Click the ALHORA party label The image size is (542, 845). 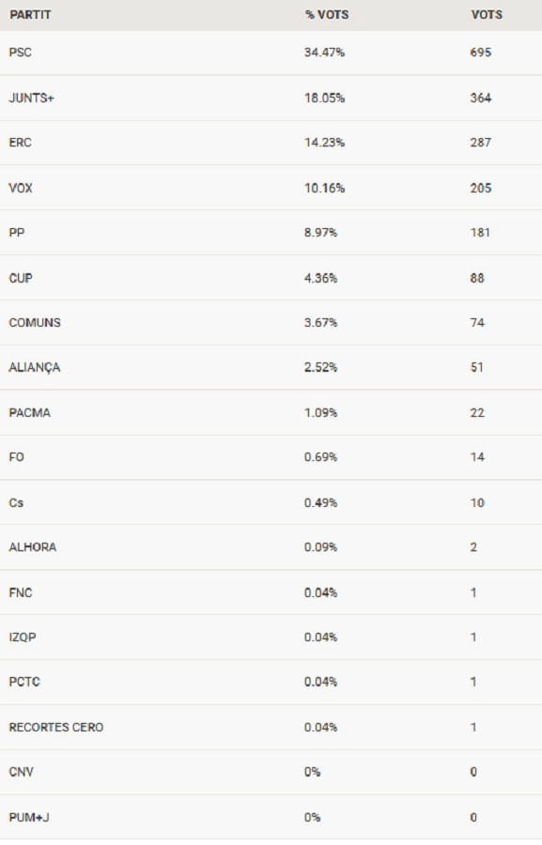pos(32,547)
